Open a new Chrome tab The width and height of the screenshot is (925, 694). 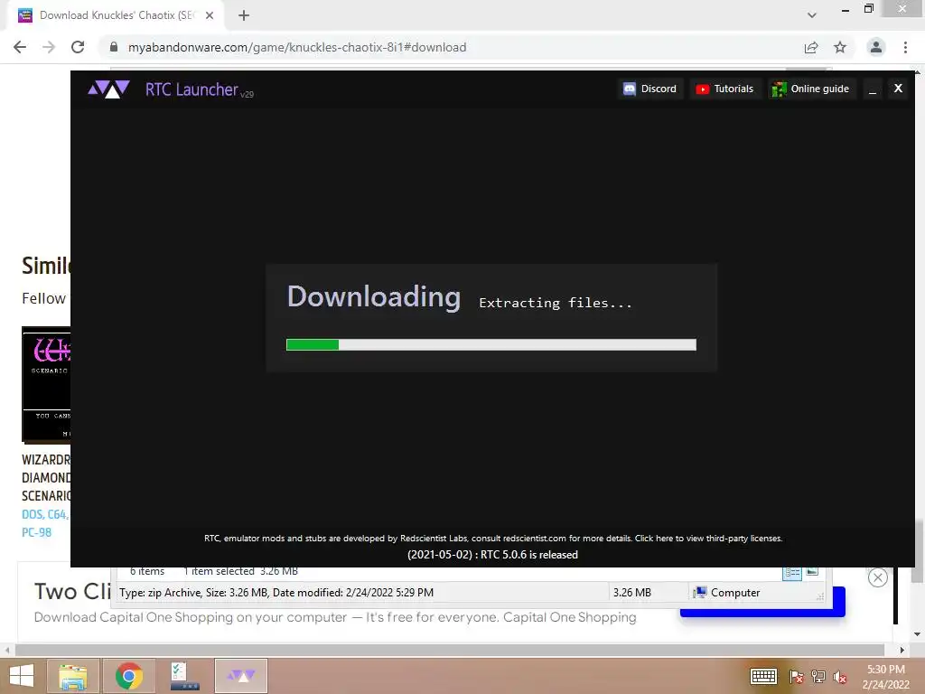[244, 15]
